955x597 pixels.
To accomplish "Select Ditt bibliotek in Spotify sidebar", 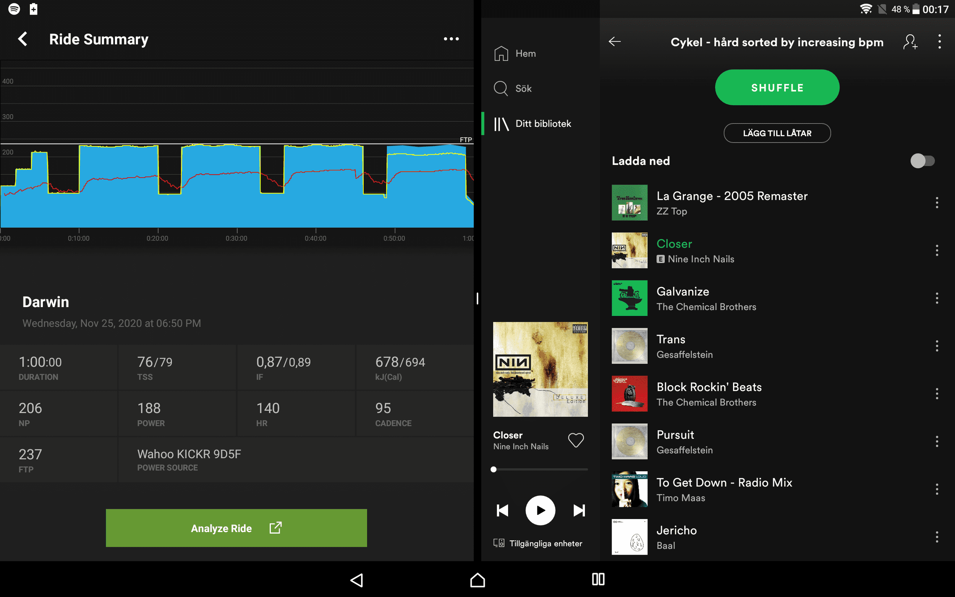I will (532, 124).
